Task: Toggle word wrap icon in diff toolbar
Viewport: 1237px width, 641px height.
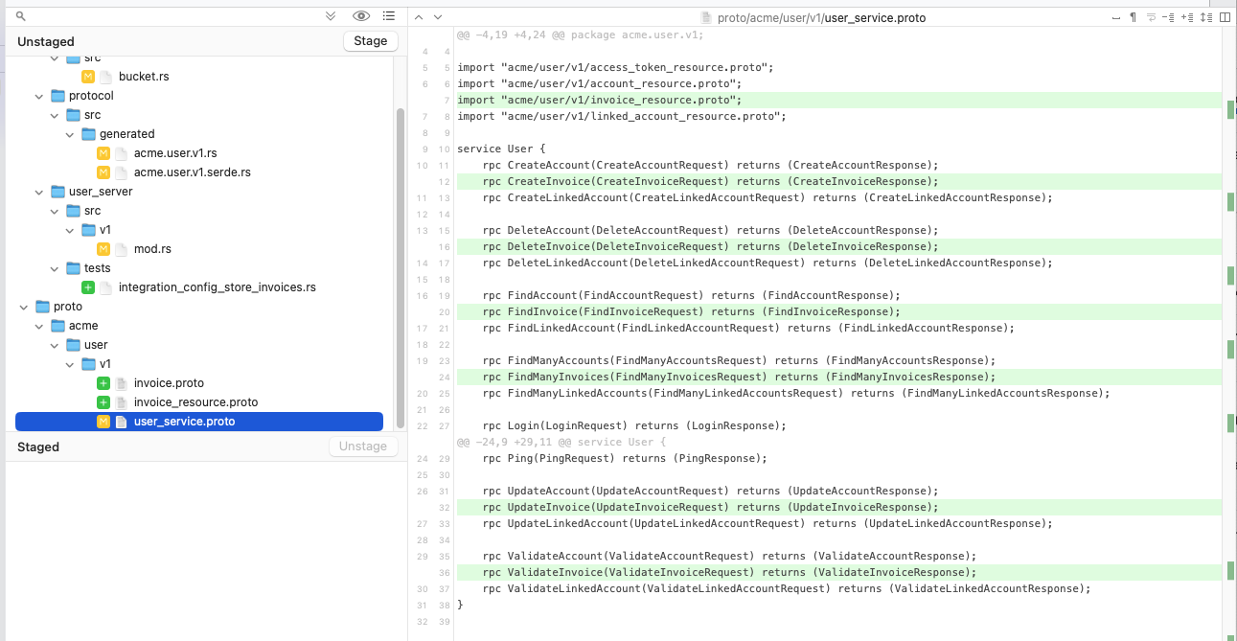Action: point(1151,17)
